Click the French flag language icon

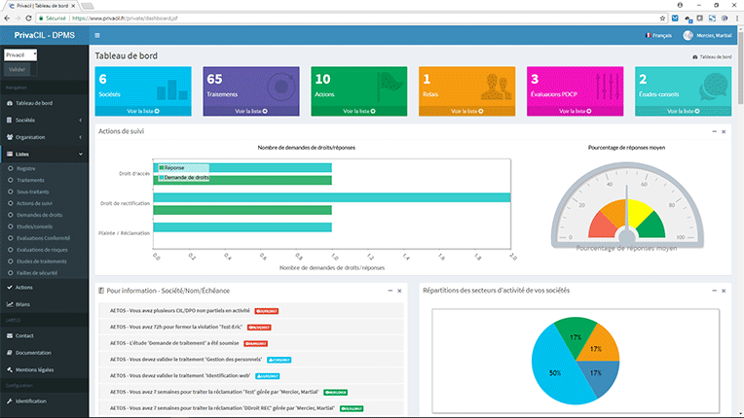pos(646,36)
